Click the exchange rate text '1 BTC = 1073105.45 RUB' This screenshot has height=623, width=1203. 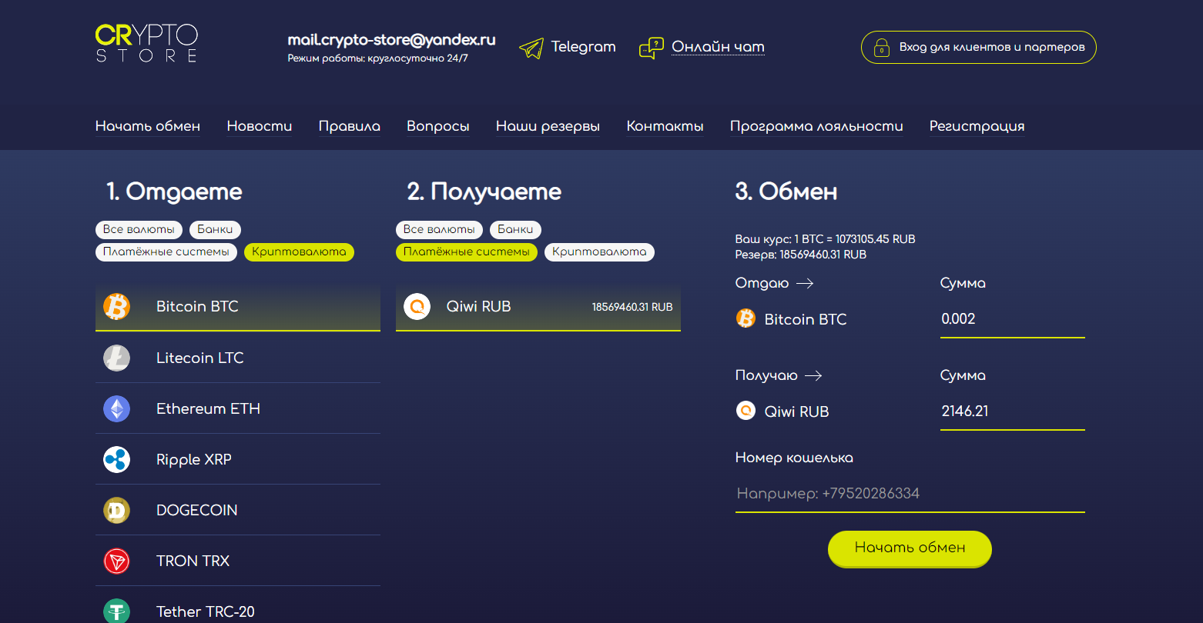tap(855, 239)
